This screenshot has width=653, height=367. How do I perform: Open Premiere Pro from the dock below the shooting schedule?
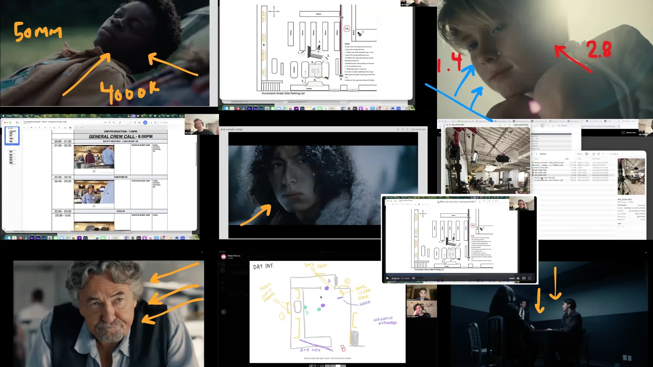[32, 238]
